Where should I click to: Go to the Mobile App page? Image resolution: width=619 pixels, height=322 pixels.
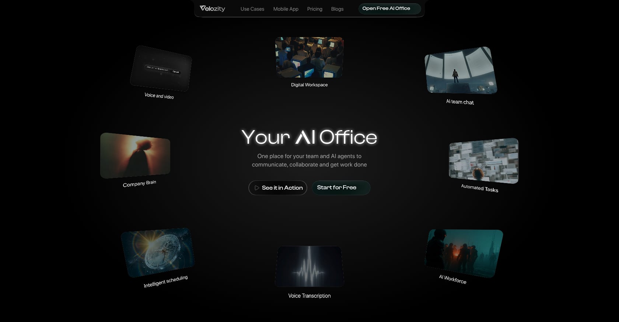(x=286, y=9)
